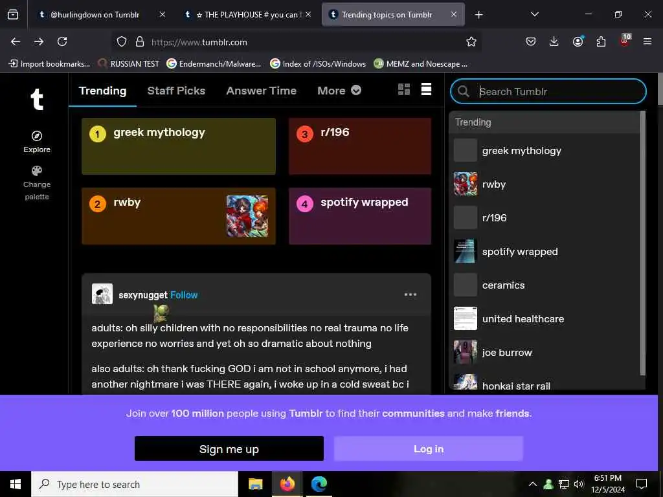Open the Downloads panel icon
The height and width of the screenshot is (497, 663).
(x=554, y=41)
